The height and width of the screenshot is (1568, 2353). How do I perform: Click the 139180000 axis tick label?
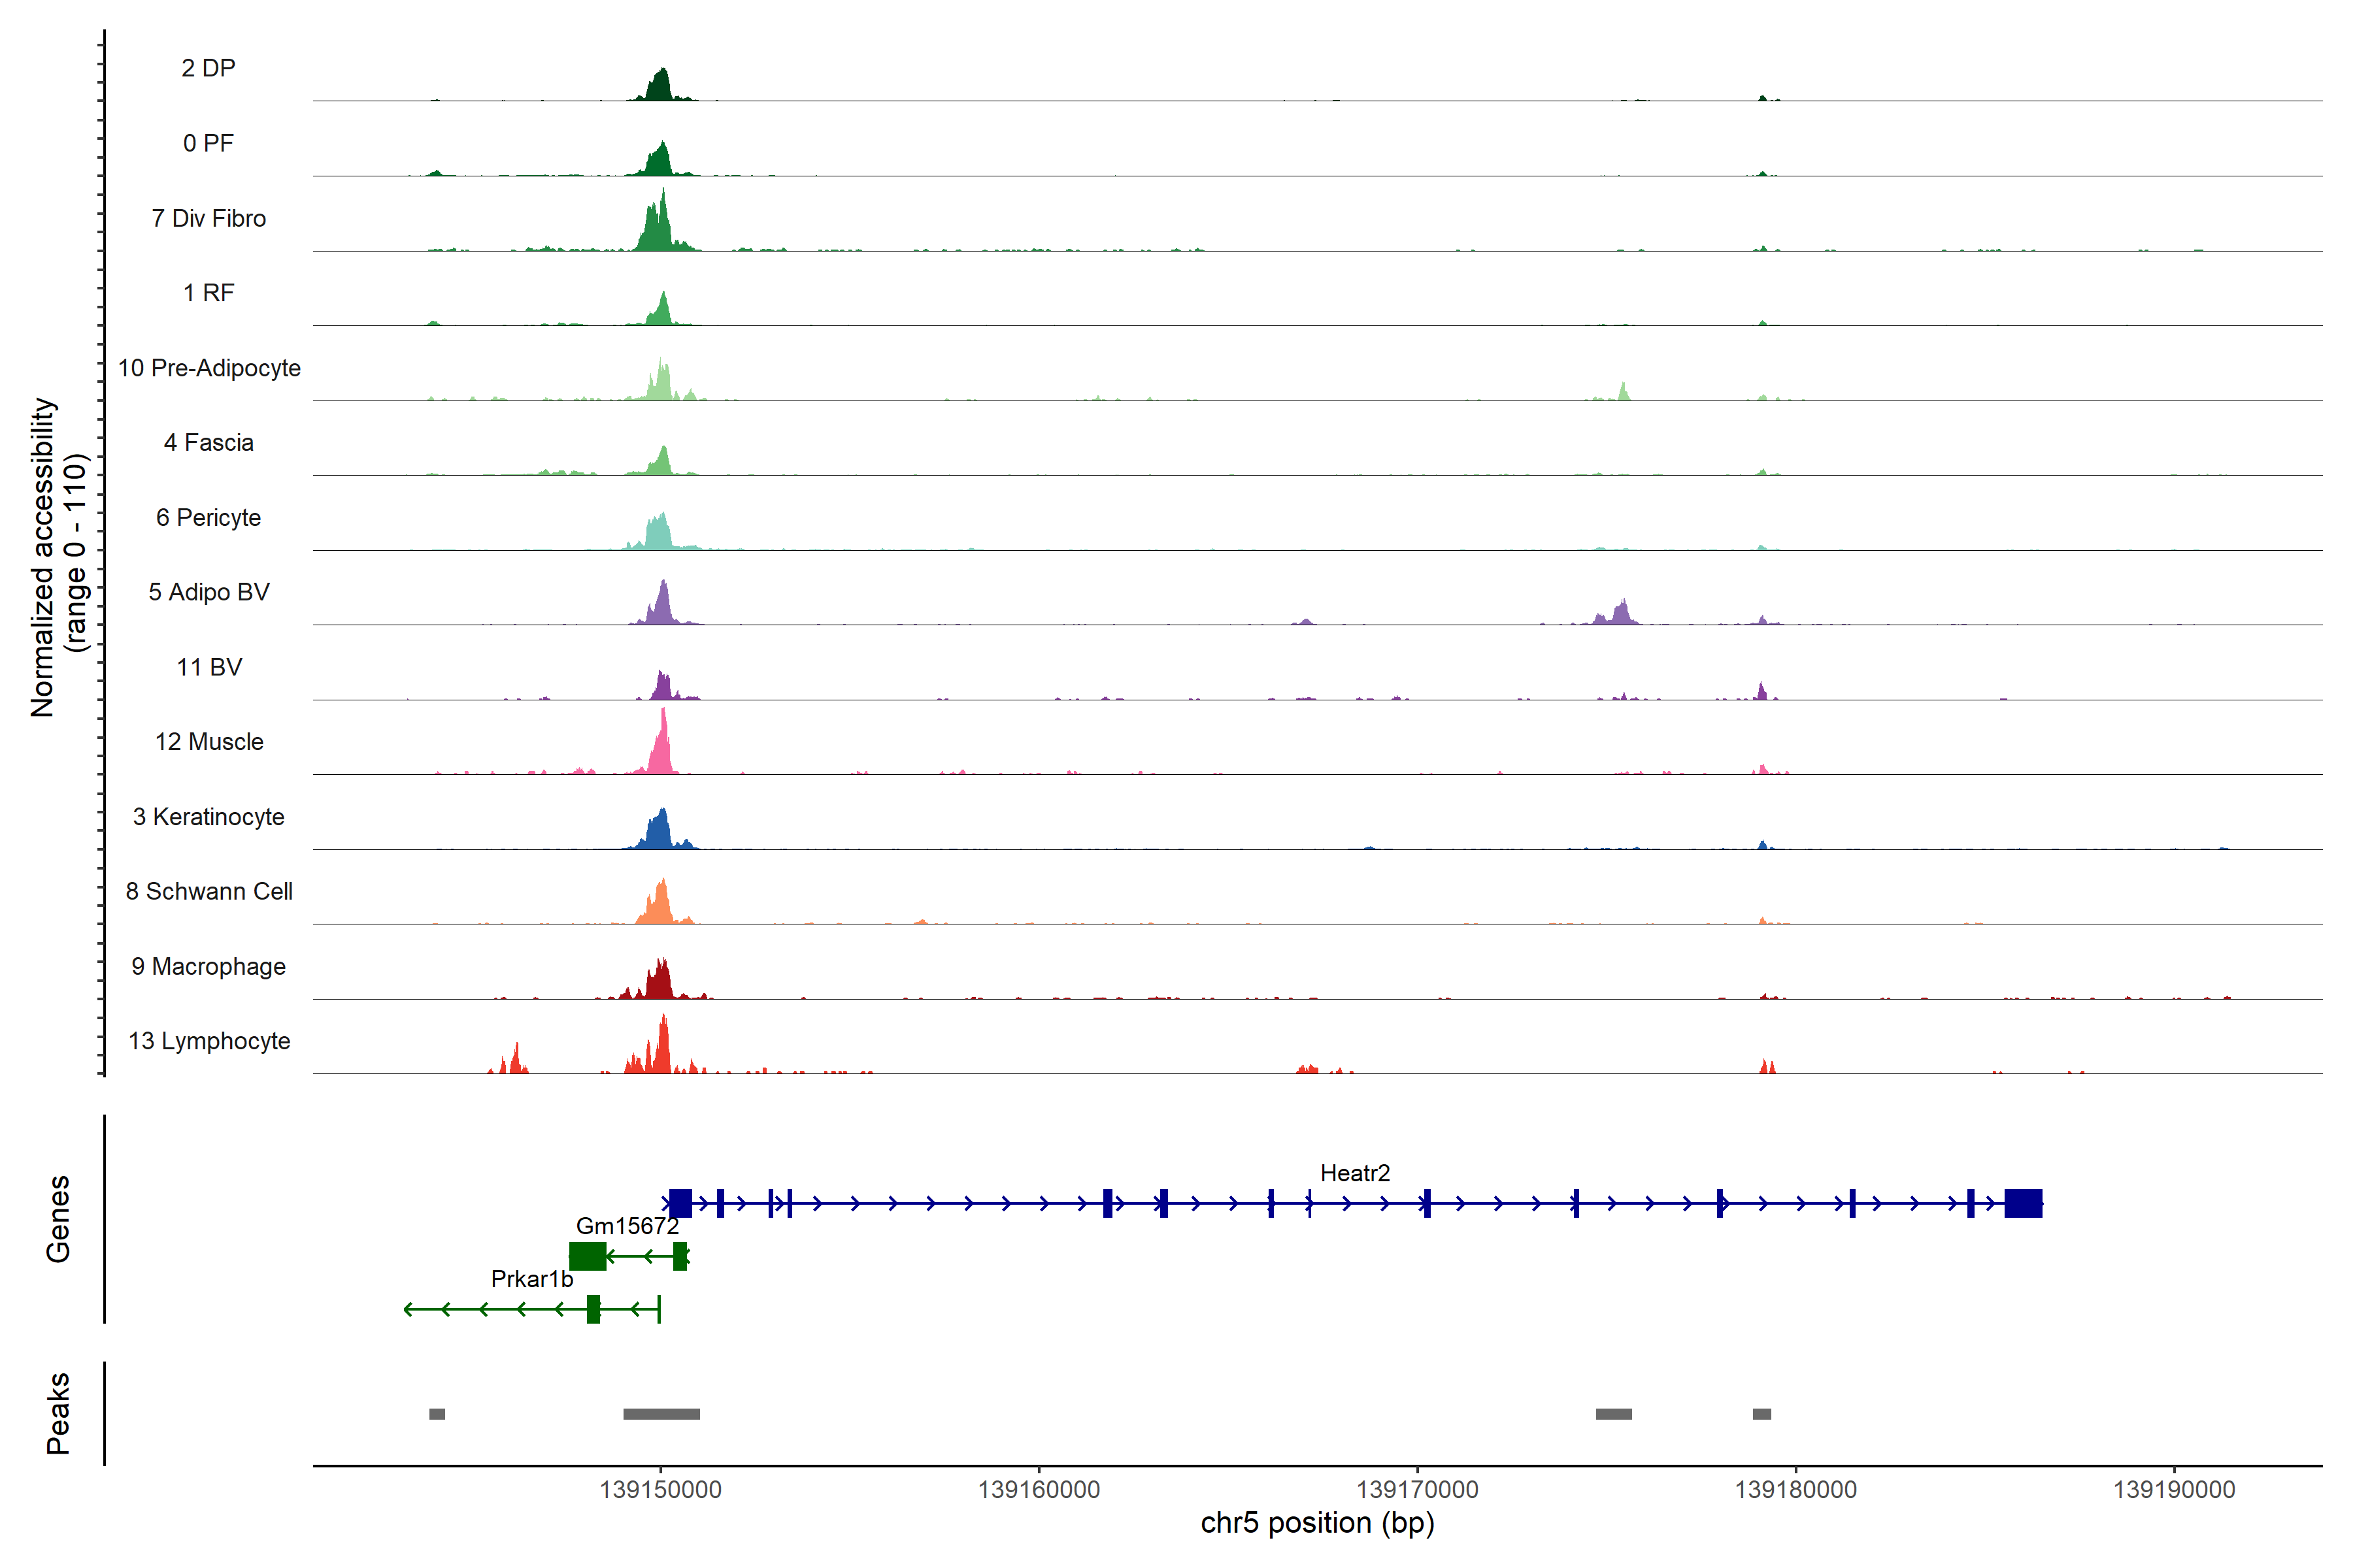1795,1490
